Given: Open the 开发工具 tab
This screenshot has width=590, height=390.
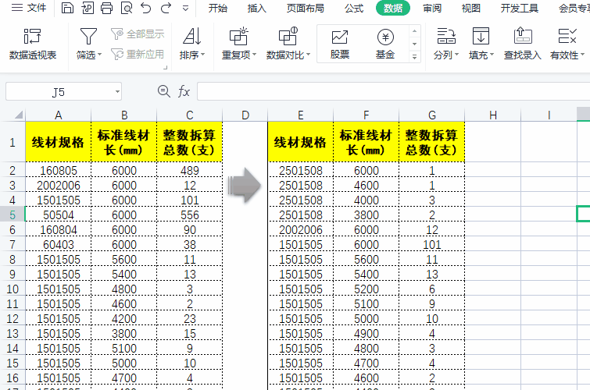Looking at the screenshot, I should (x=519, y=8).
